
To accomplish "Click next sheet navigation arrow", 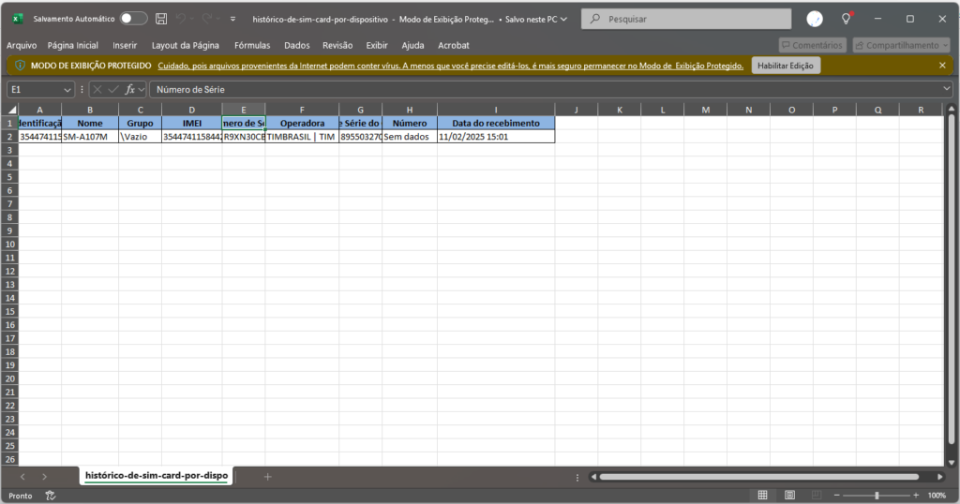I will click(45, 477).
